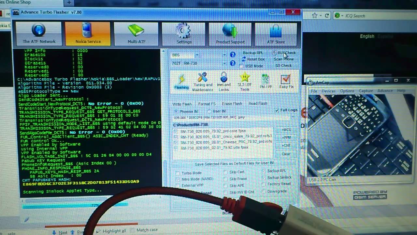Viewport: 417px width, 235px height.
Task: Select the Phoenix INI radio option
Action: pyautogui.click(x=187, y=112)
